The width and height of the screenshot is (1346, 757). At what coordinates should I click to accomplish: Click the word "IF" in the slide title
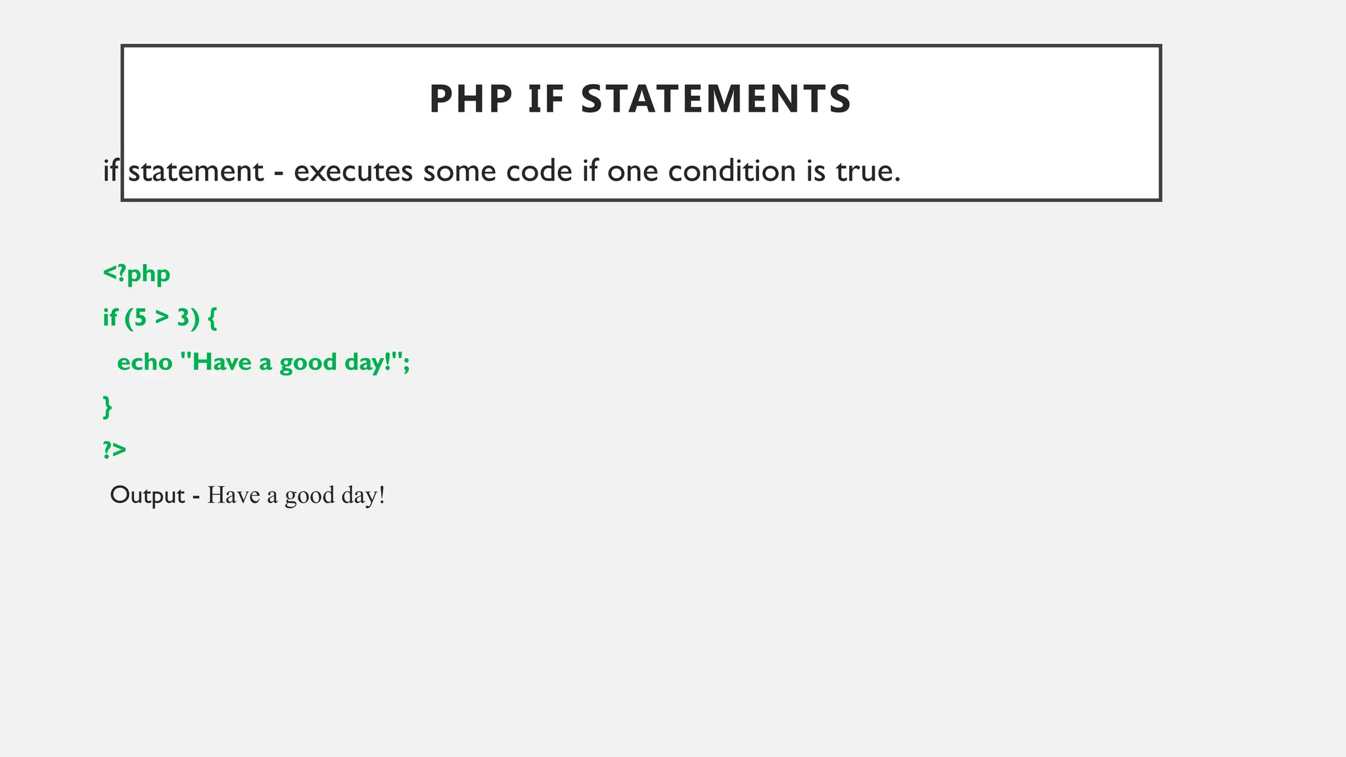point(546,100)
